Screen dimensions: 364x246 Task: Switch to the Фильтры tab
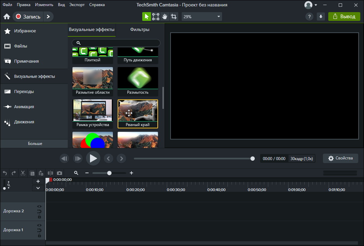click(140, 29)
